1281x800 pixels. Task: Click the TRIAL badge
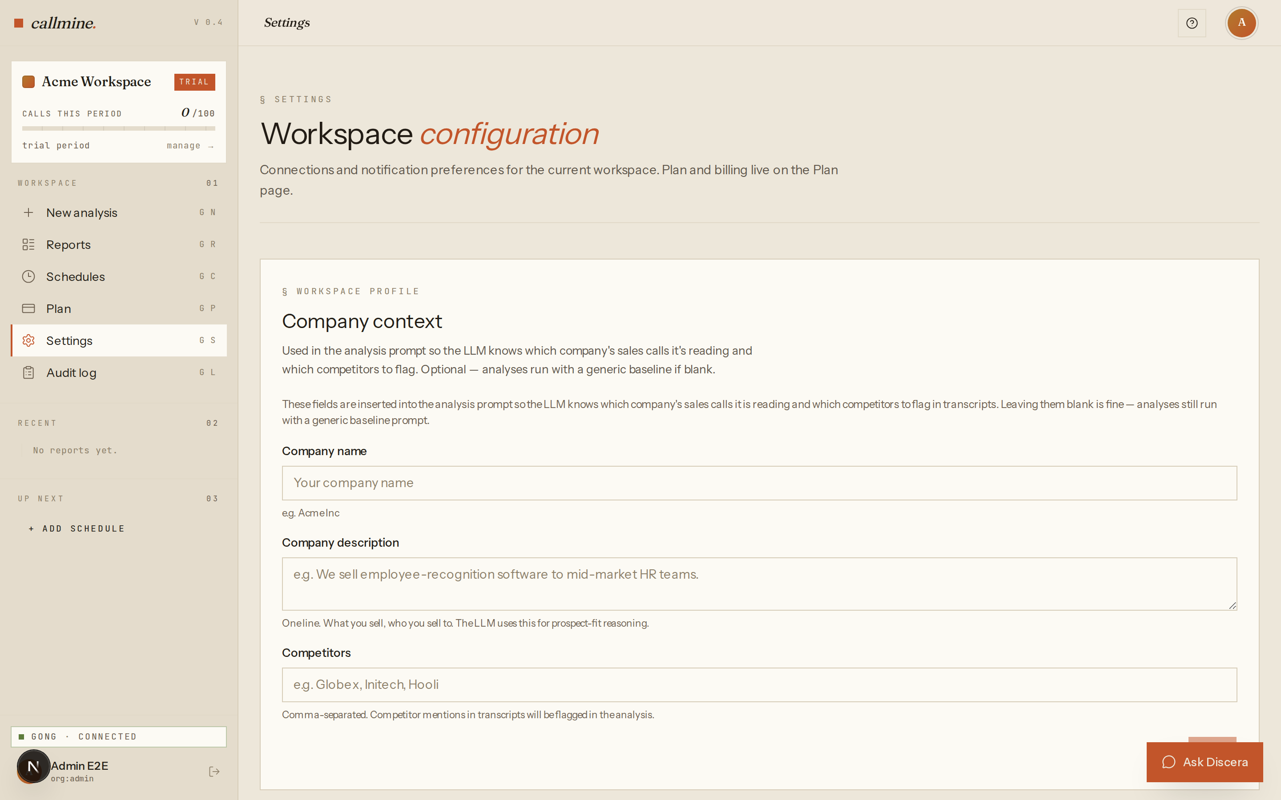click(194, 82)
